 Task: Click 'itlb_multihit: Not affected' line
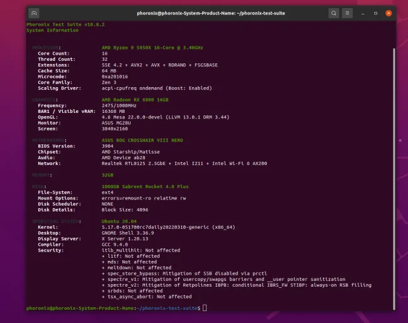(x=141, y=250)
